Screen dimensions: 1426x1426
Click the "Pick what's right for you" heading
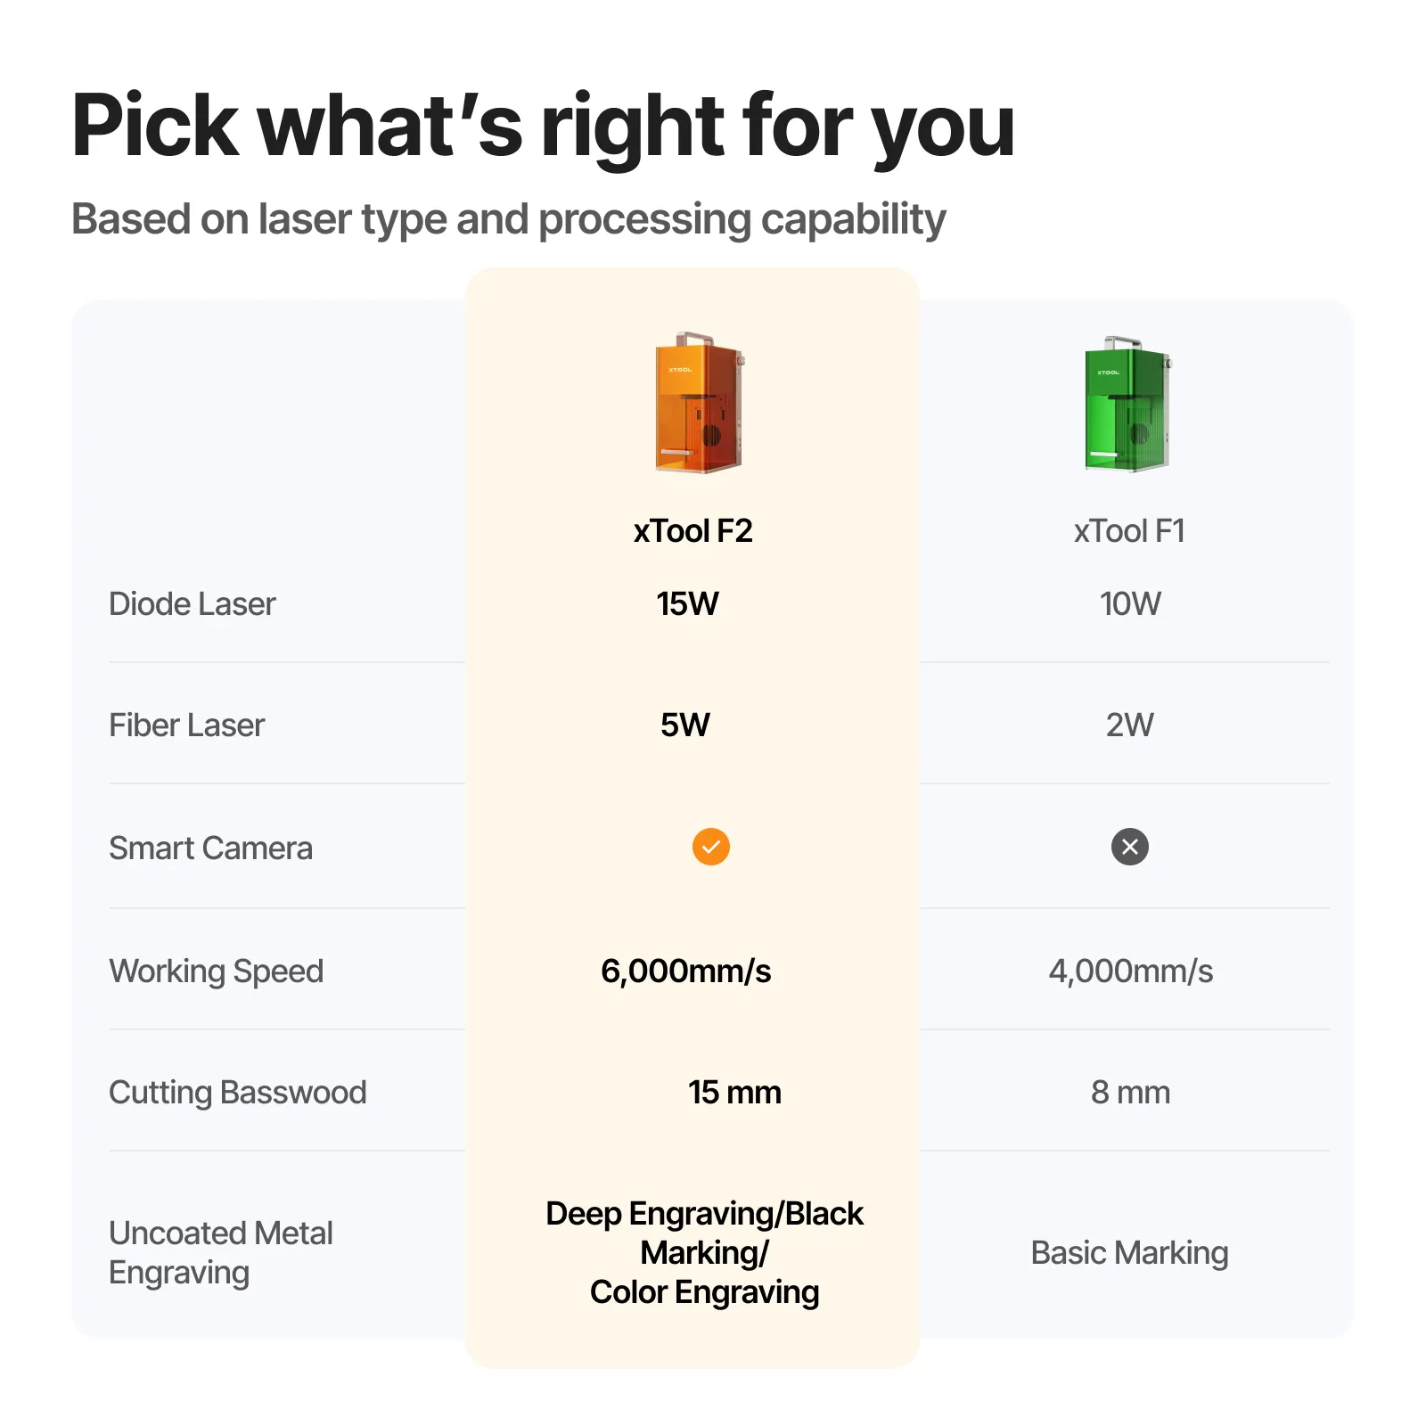(x=543, y=126)
